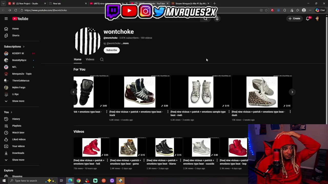Open the 'heli' beat video thumbnail
This screenshot has height=184, width=328.
coord(91,147)
